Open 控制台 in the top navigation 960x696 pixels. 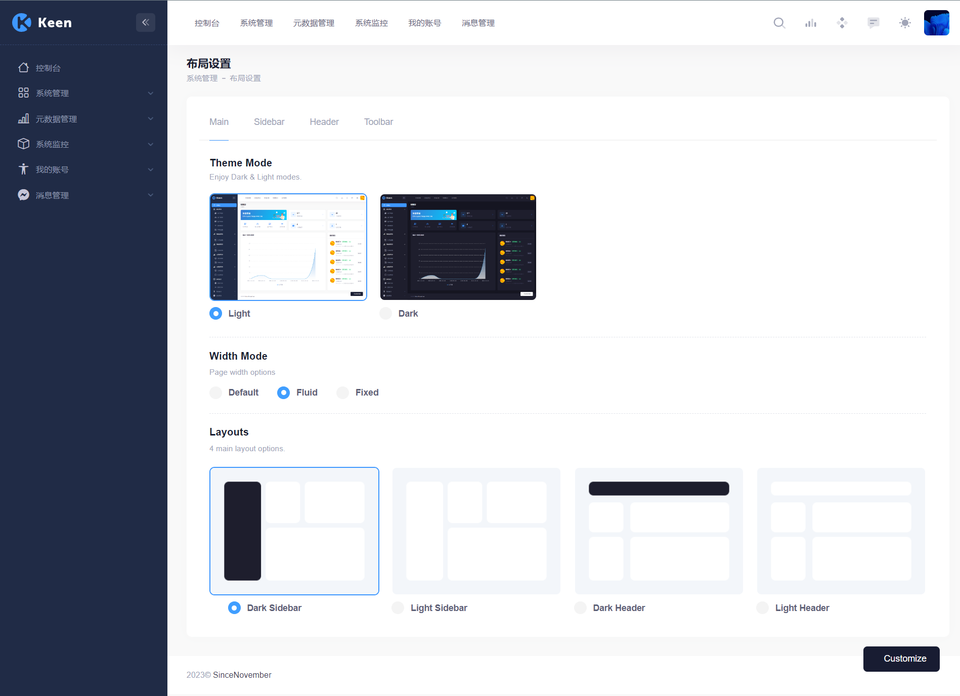[x=207, y=23]
